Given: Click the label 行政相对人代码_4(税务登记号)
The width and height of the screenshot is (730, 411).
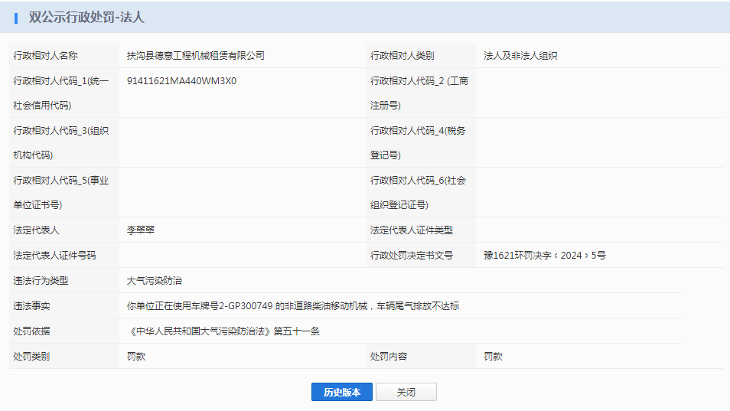Looking at the screenshot, I should [418, 143].
